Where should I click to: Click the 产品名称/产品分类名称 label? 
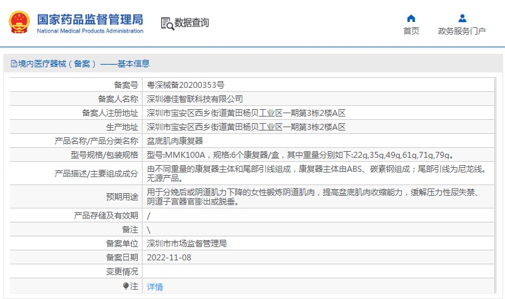[x=97, y=141]
